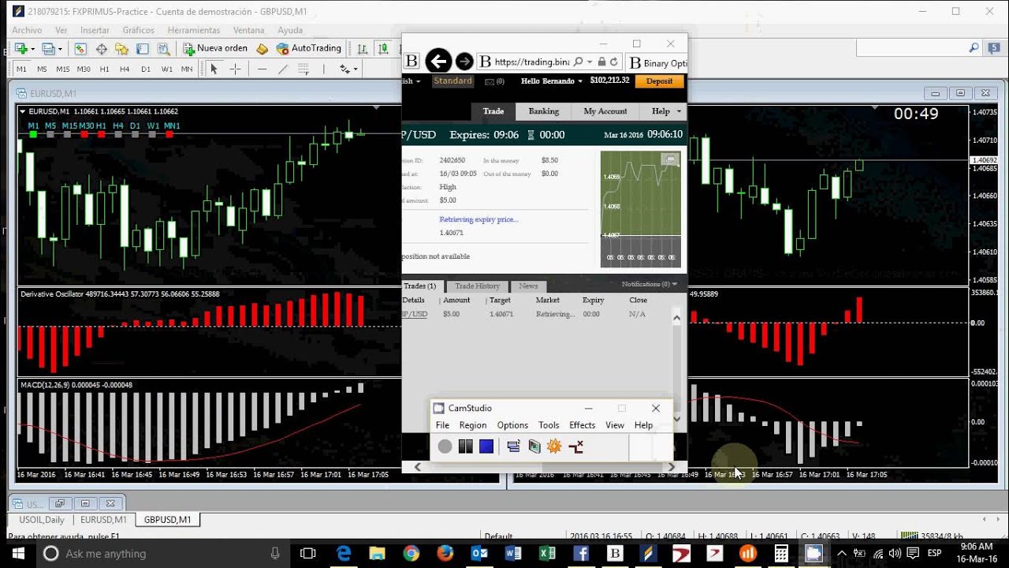Click CamStudio orange sun options icon
The height and width of the screenshot is (568, 1009).
coord(554,447)
